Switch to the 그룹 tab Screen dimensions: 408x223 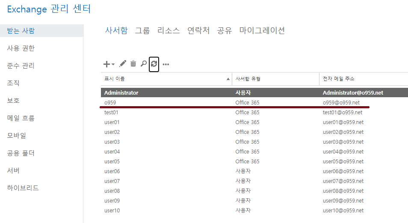pos(142,30)
